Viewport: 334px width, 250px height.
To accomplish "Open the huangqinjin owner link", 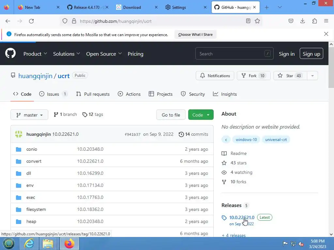I will pos(35,76).
